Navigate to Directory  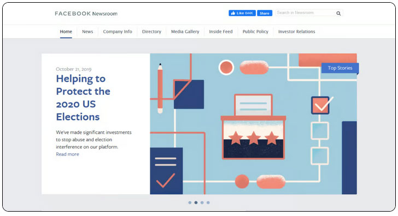(x=151, y=32)
